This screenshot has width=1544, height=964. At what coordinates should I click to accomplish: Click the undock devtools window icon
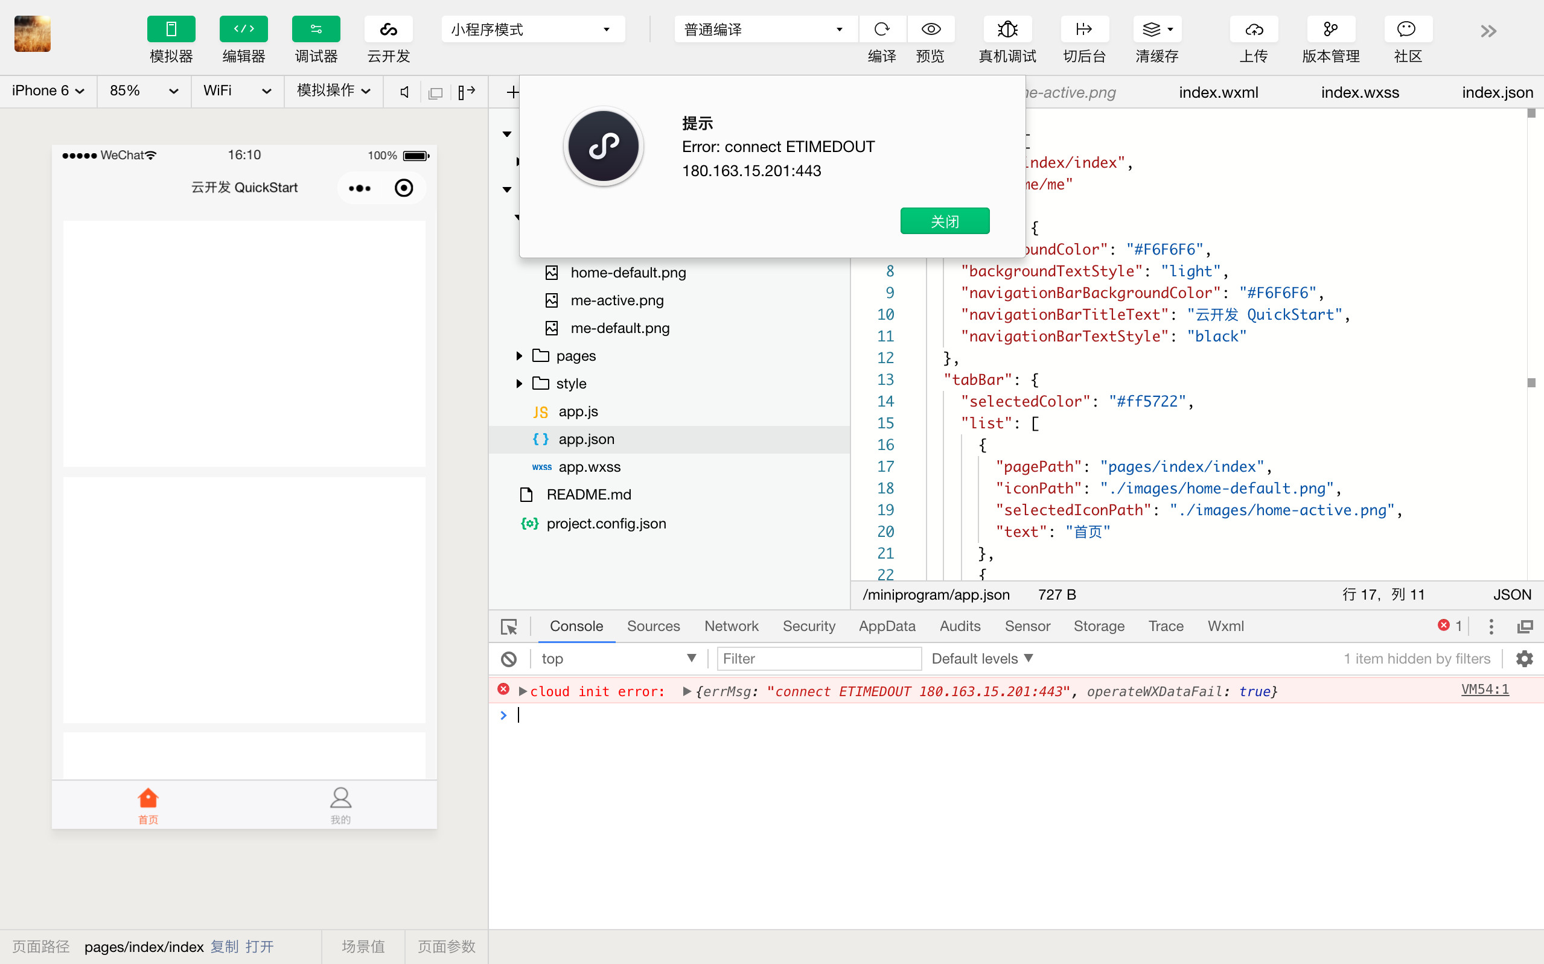1525,627
